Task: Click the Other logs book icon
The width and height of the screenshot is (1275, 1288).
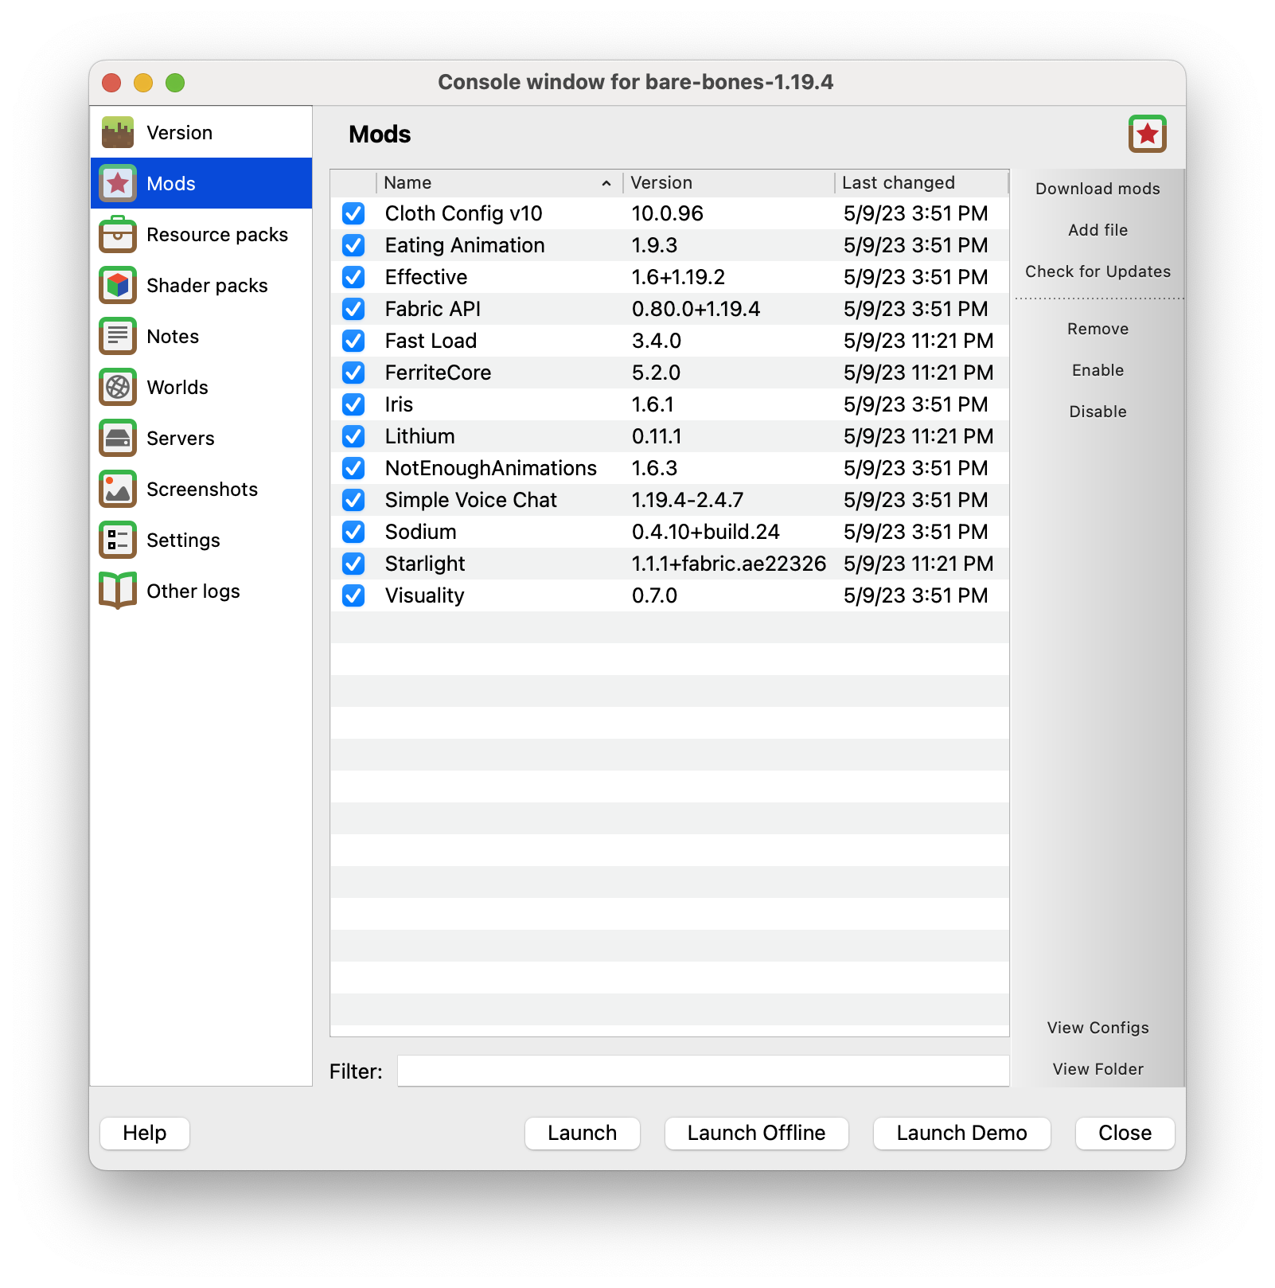Action: point(118,591)
